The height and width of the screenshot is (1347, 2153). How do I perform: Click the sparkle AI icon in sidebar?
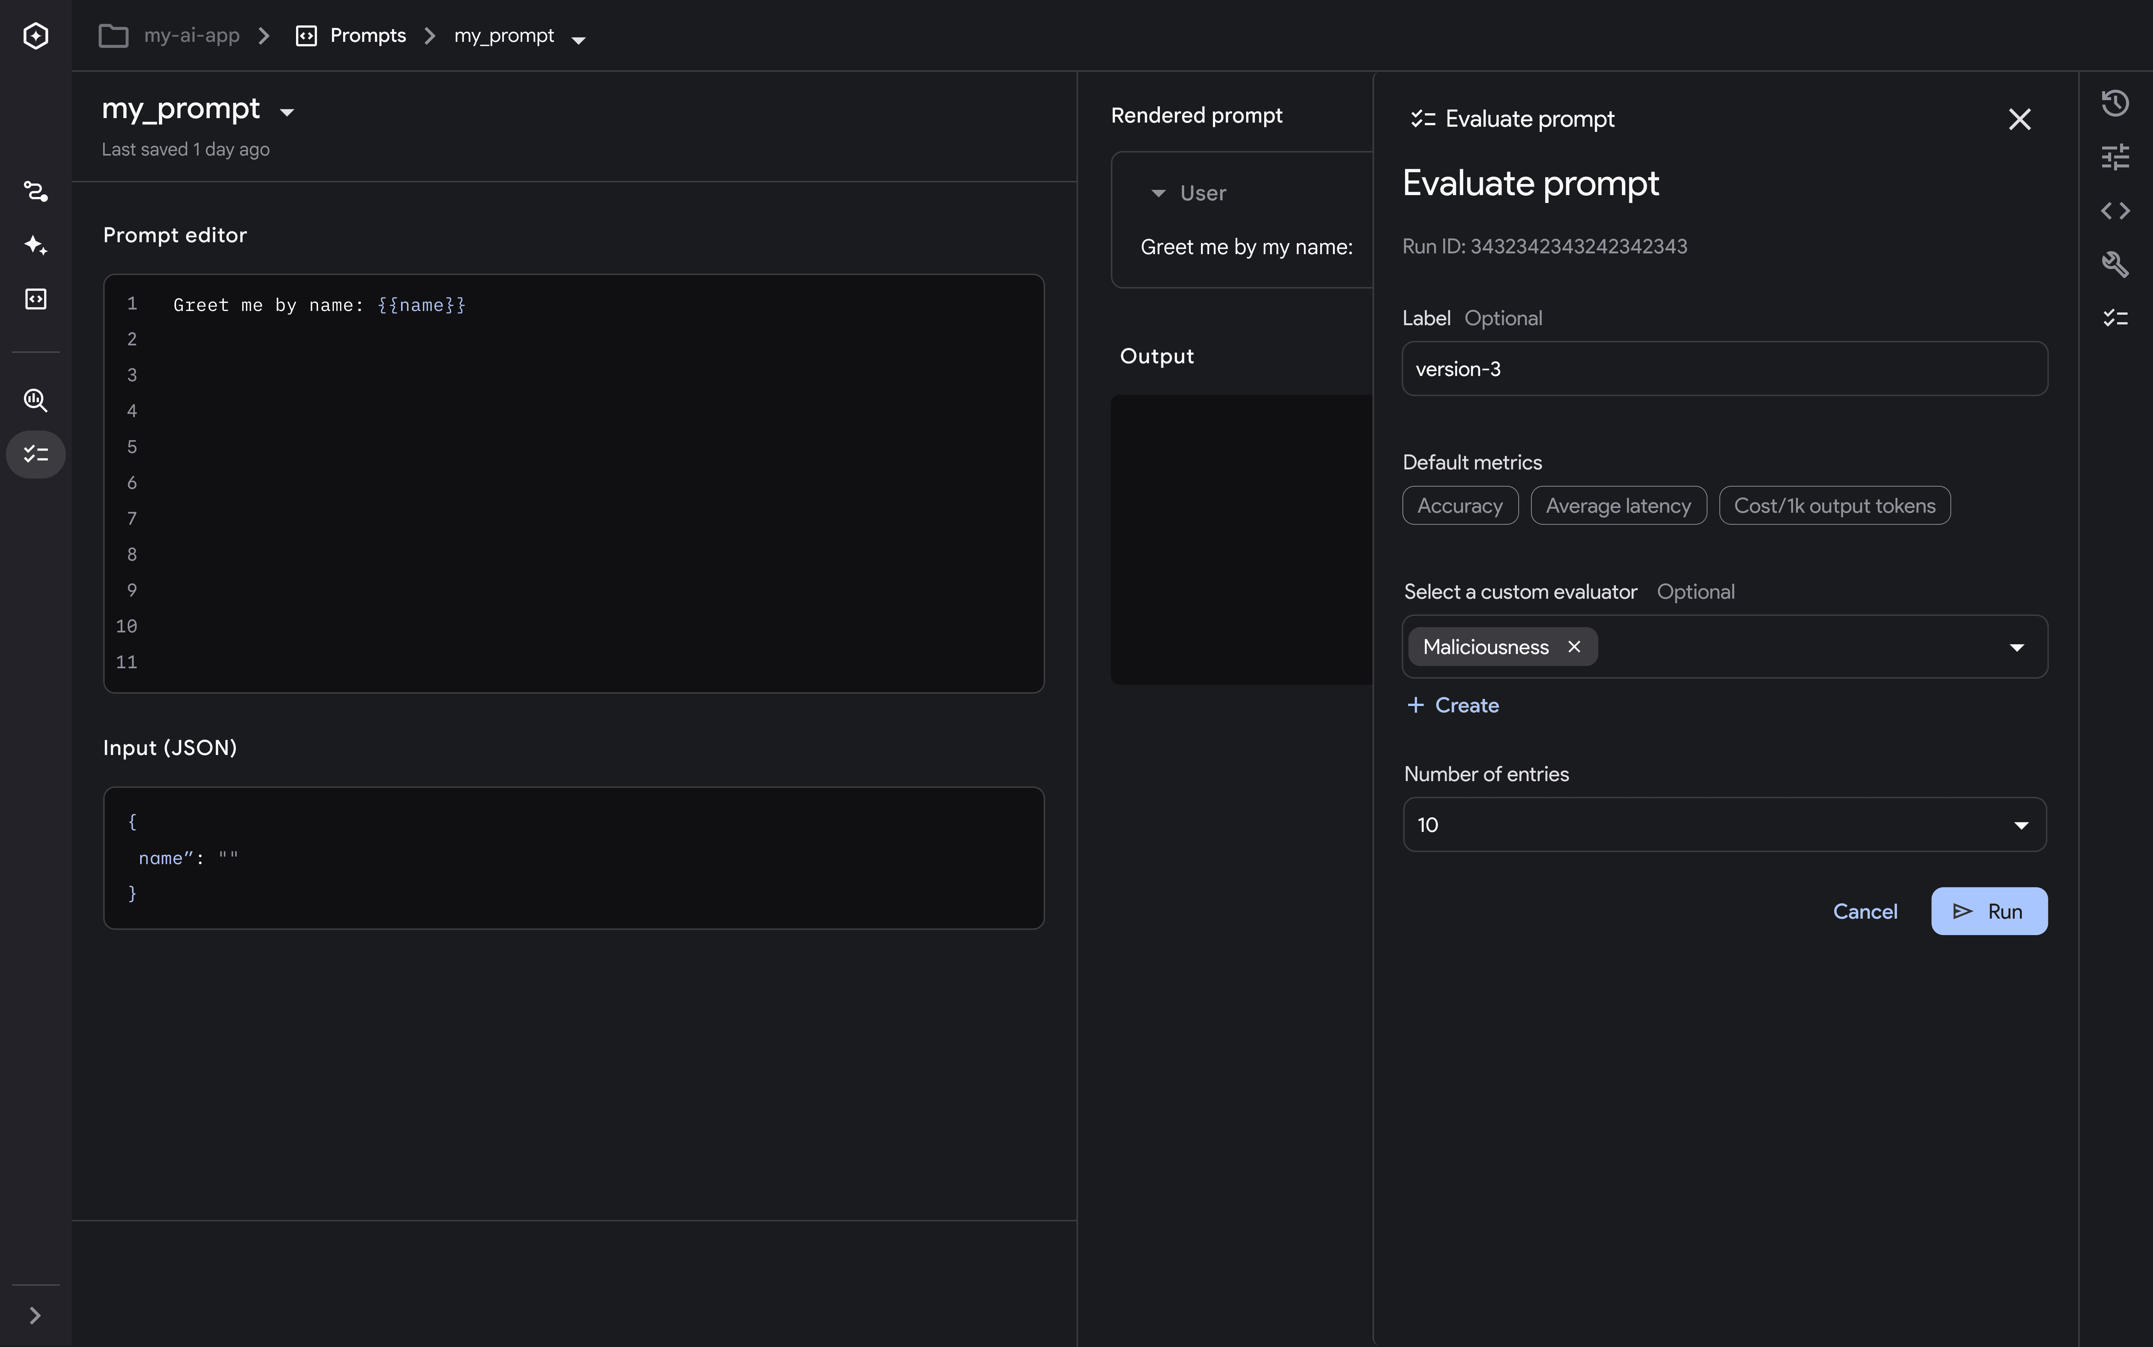click(36, 245)
